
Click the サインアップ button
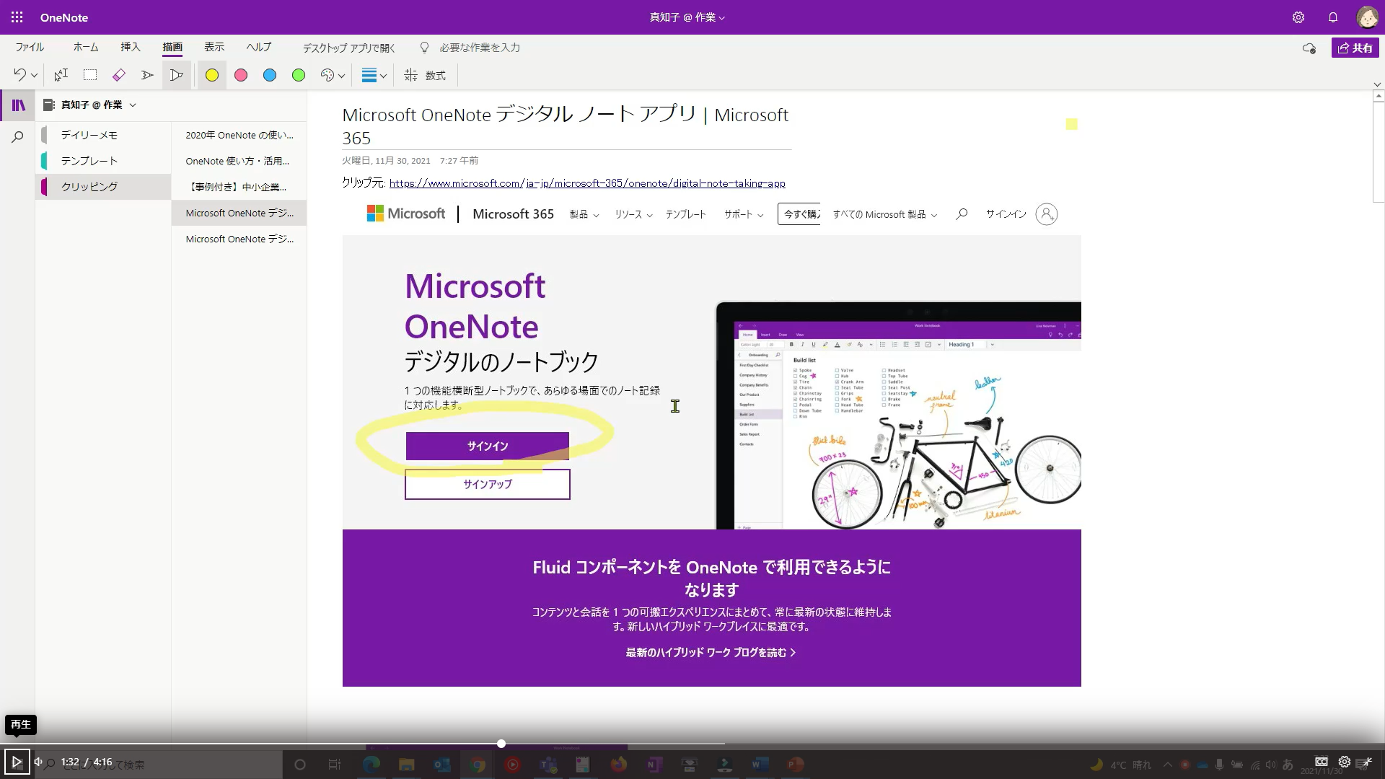coord(488,484)
